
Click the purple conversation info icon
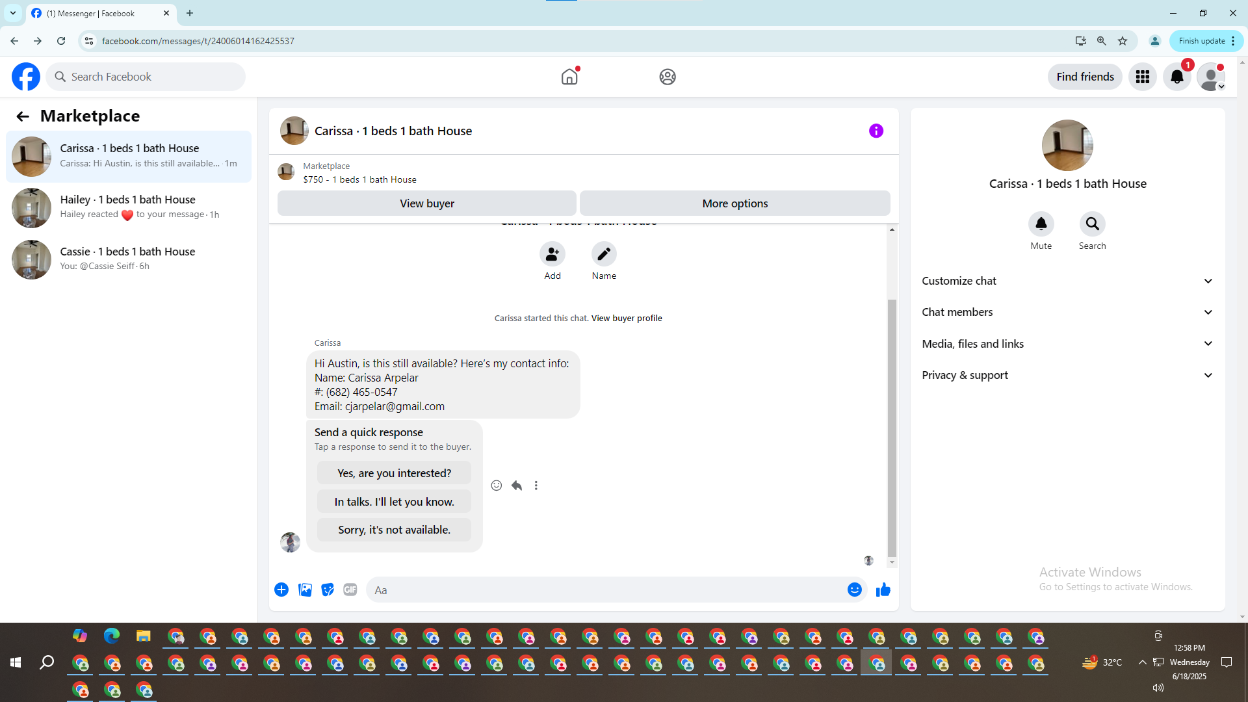click(876, 131)
